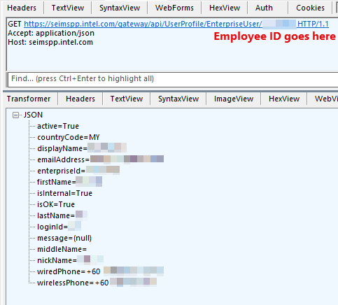Select the displayName tree node
Viewport: 338px width, 305px height.
click(82, 148)
